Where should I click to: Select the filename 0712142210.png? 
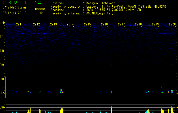tap(14, 7)
